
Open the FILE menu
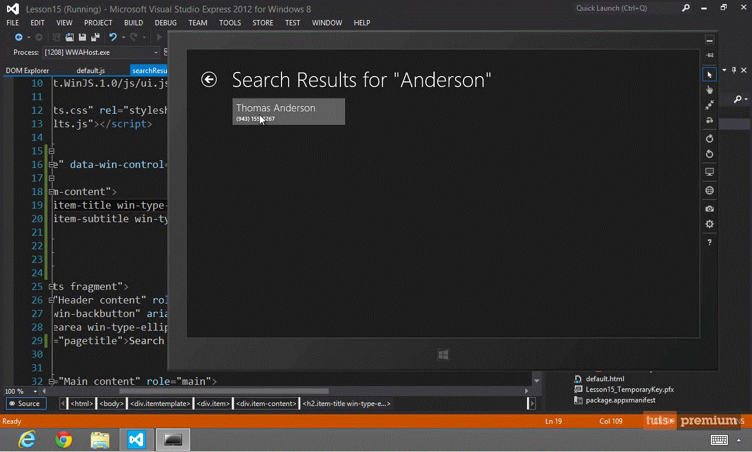13,23
